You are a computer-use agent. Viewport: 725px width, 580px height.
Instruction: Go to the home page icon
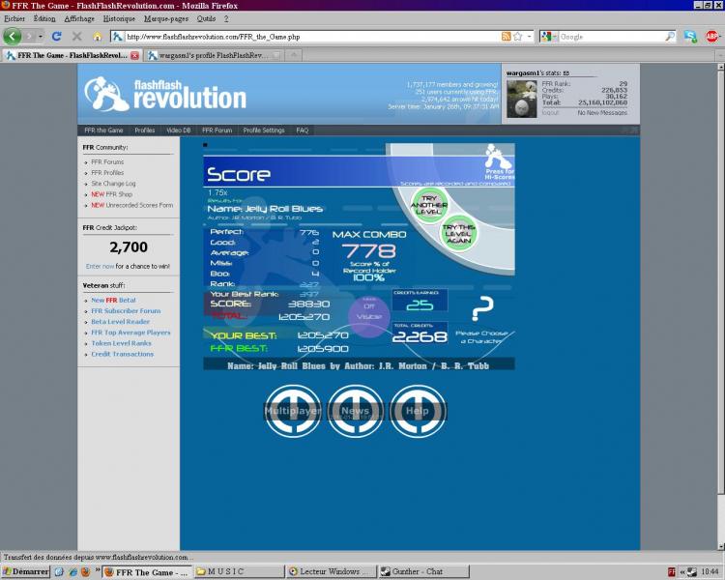point(97,37)
